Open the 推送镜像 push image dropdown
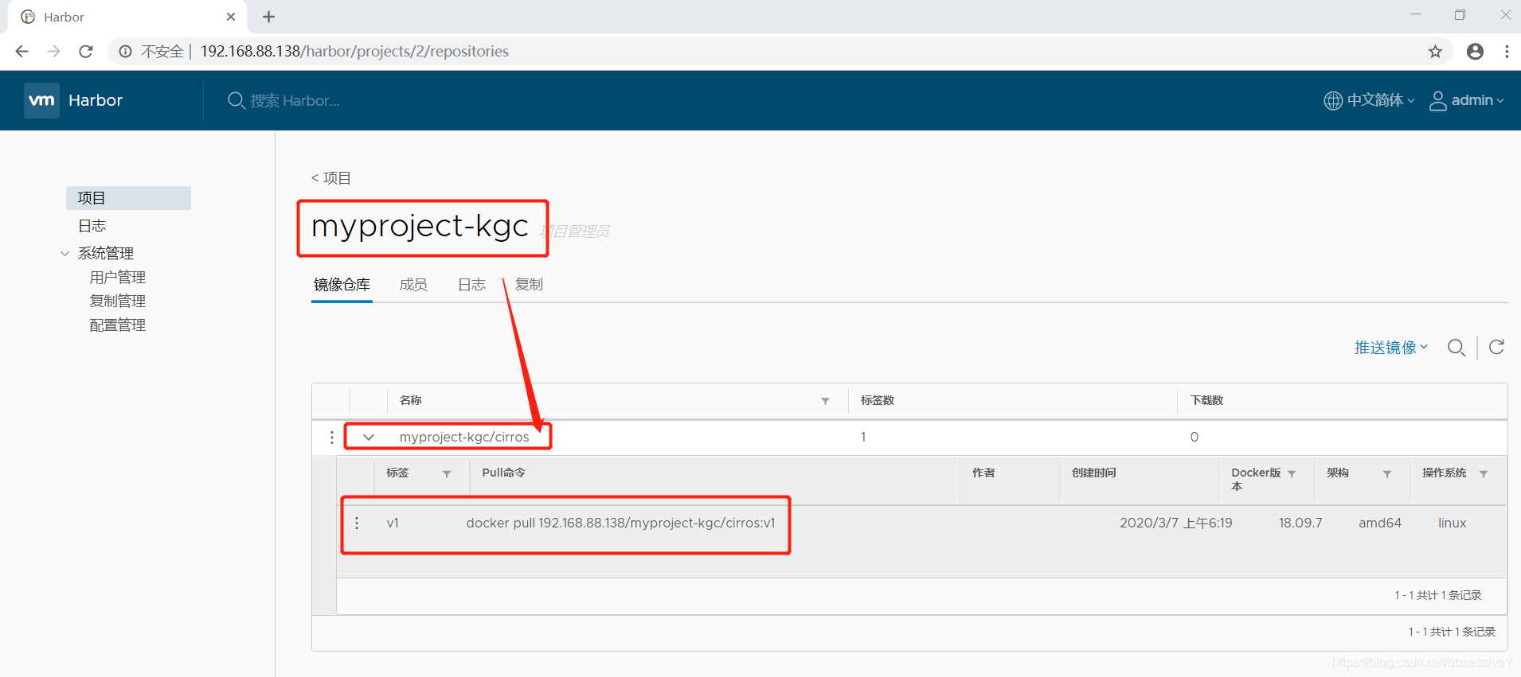 point(1391,348)
